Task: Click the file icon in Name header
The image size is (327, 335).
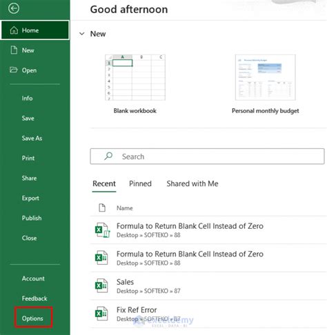Action: (x=102, y=207)
